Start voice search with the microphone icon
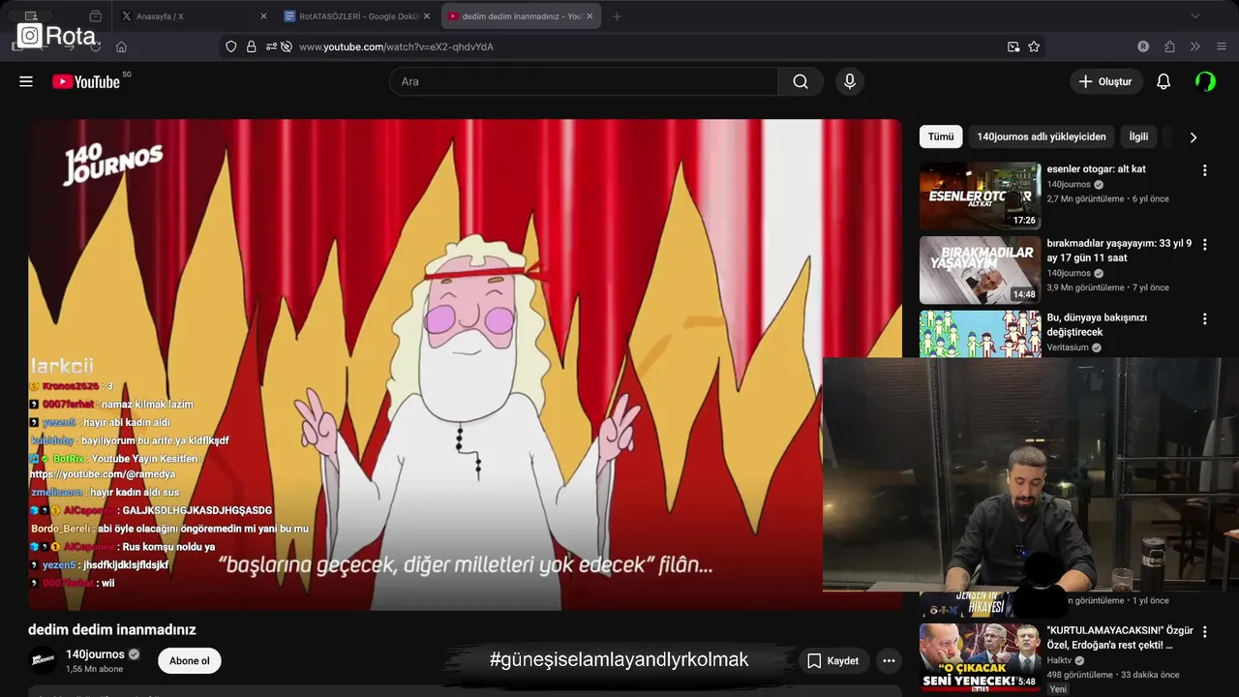Viewport: 1239px width, 697px height. pos(850,81)
